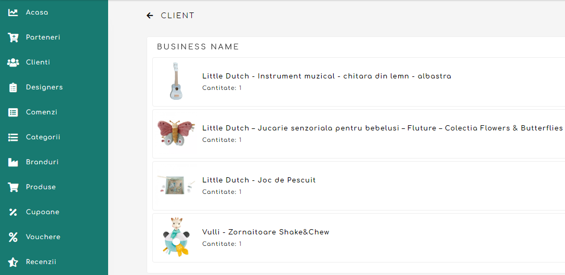
Task: Open the Vouchere menu item
Action: pyautogui.click(x=43, y=237)
